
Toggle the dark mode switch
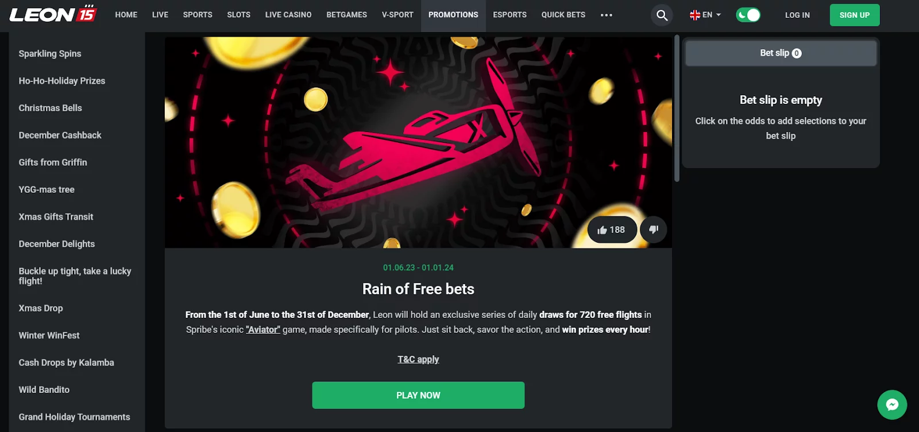point(748,15)
